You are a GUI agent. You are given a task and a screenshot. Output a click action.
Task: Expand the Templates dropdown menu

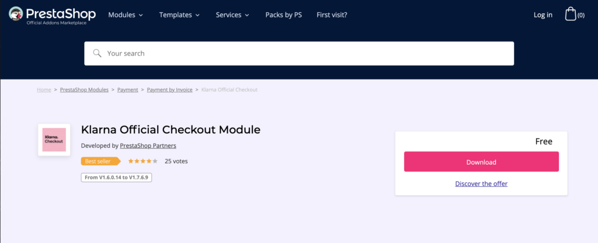179,15
